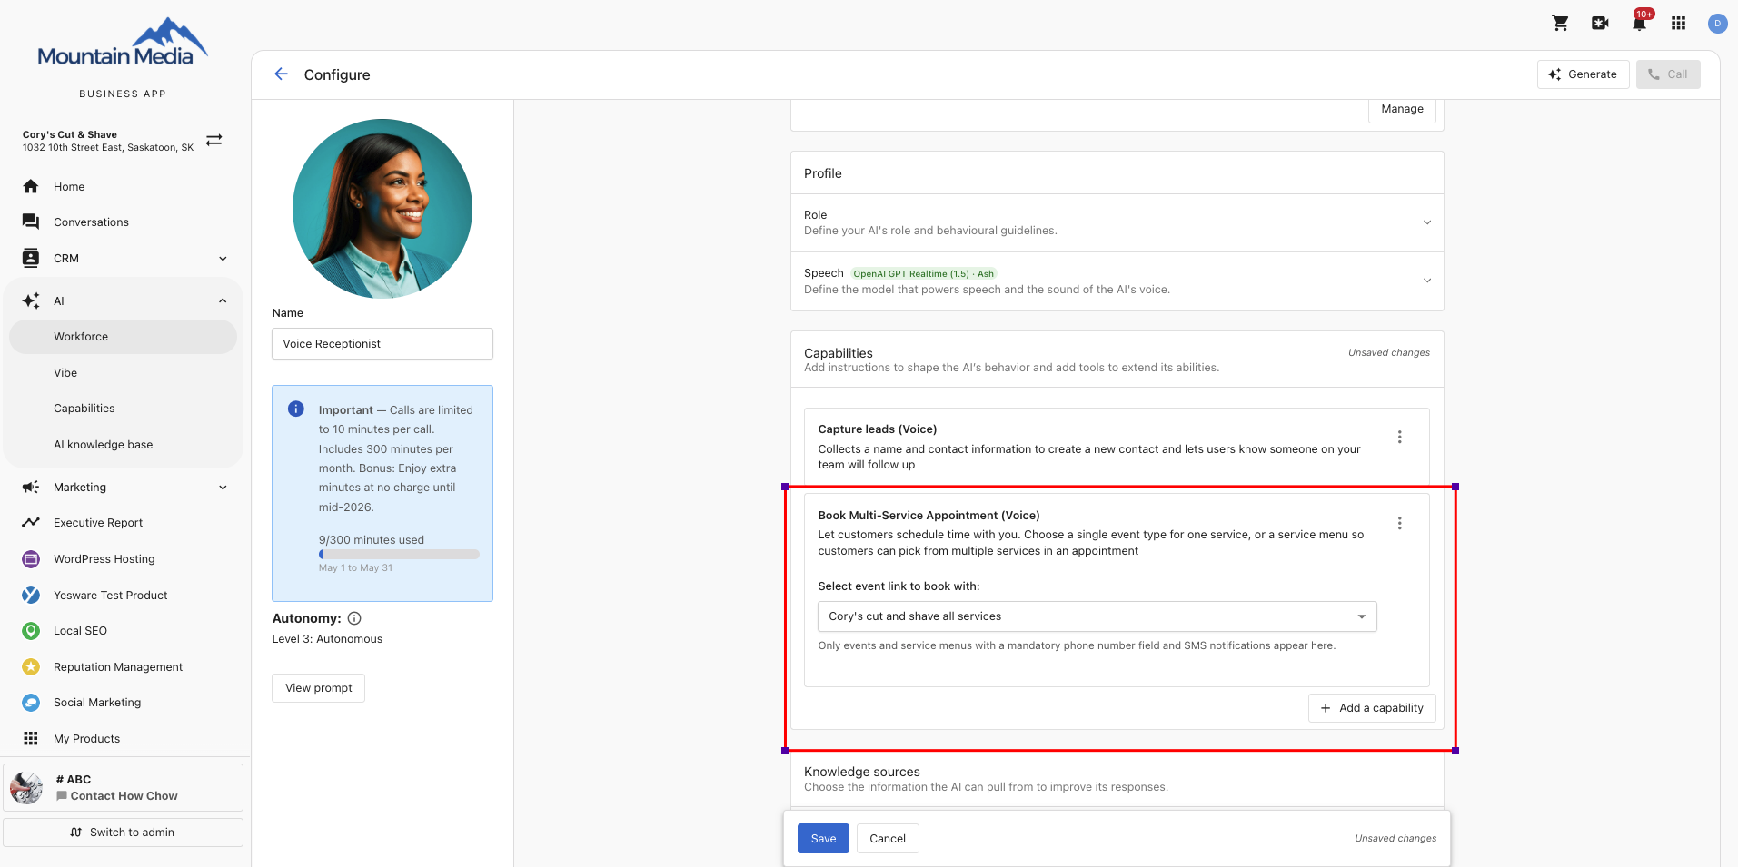This screenshot has height=867, width=1738.
Task: Click Switch to admin button
Action: tap(123, 833)
